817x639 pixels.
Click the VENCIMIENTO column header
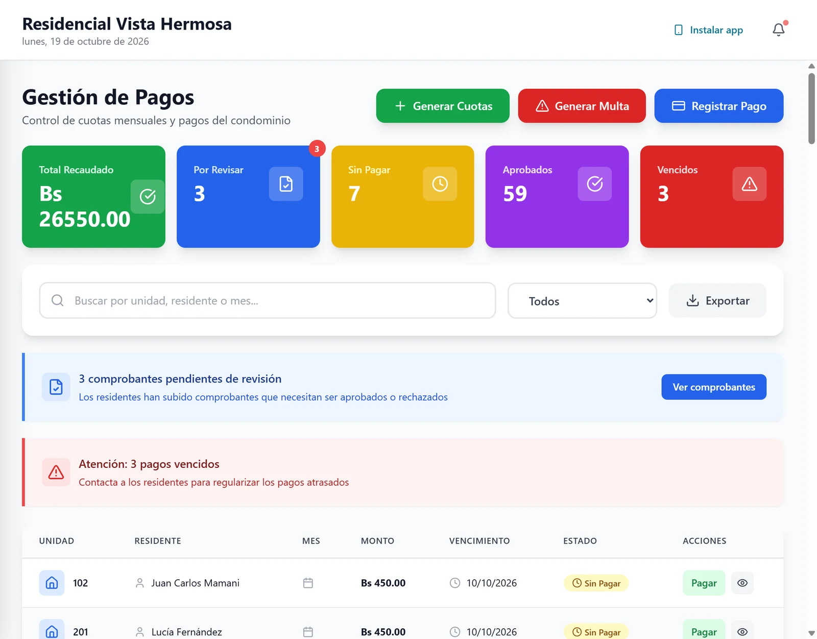pyautogui.click(x=479, y=541)
